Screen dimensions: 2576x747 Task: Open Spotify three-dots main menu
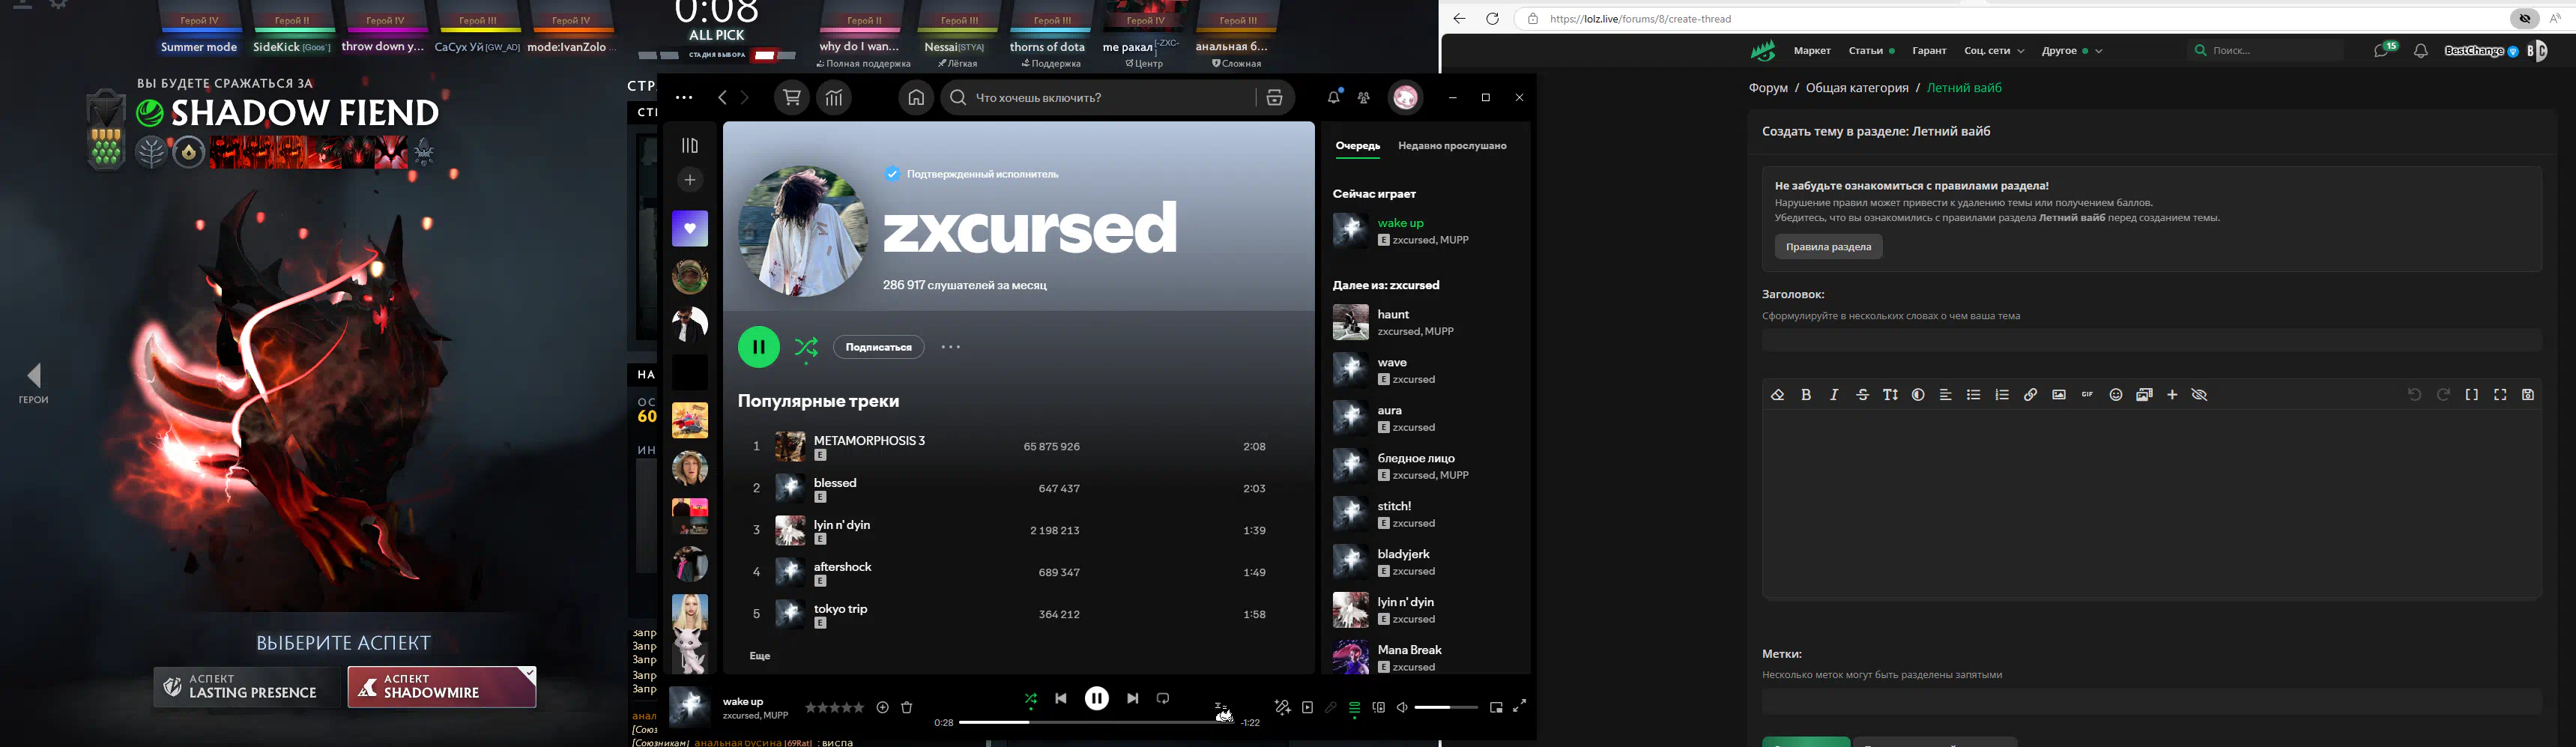pyautogui.click(x=684, y=98)
